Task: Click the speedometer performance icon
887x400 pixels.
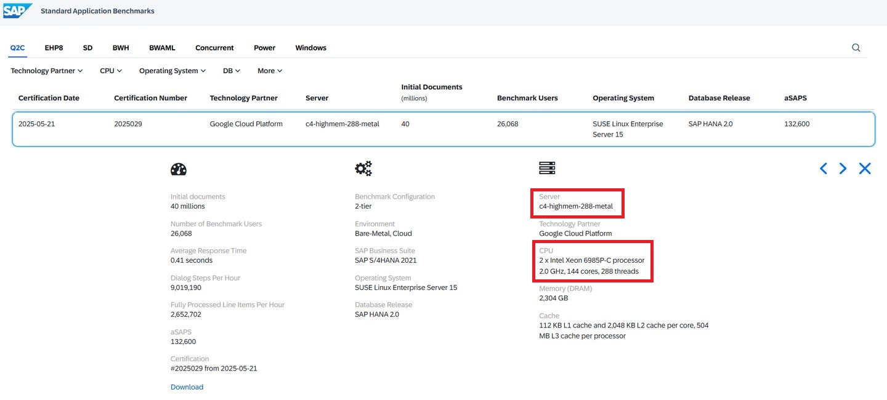Action: [179, 169]
